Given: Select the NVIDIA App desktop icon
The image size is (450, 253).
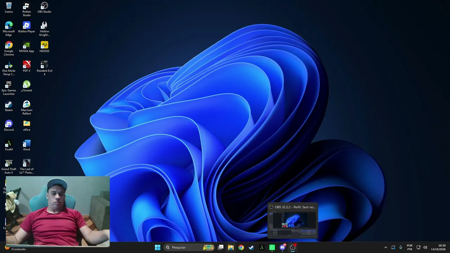Looking at the screenshot, I should (27, 47).
